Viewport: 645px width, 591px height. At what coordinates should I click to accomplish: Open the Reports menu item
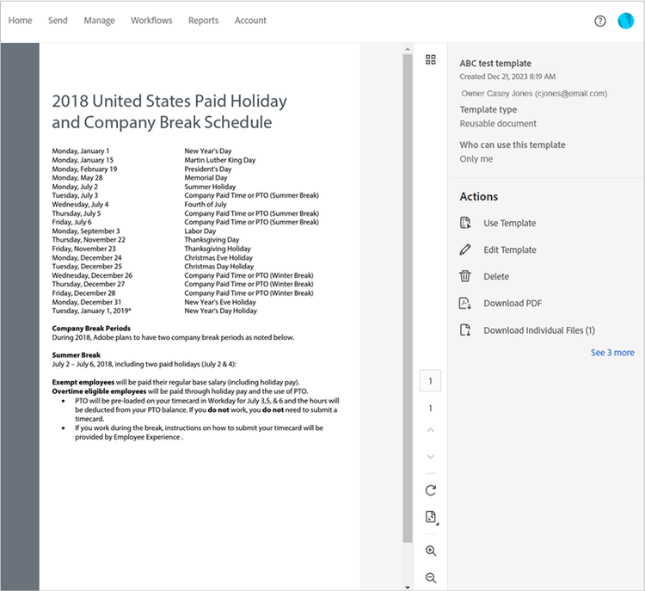click(x=203, y=21)
